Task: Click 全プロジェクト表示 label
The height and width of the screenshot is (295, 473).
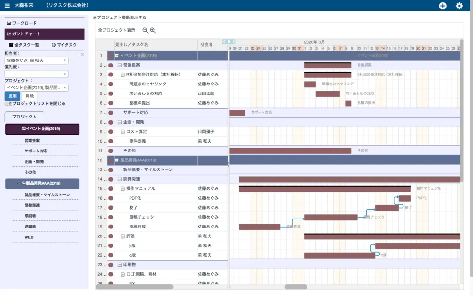Action: click(x=117, y=30)
